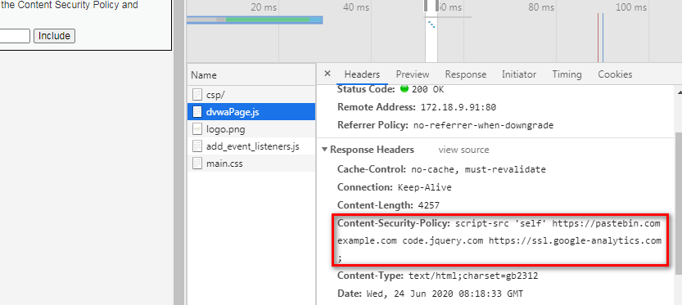Click the csp/ document file icon
This screenshot has height=305, width=682.
[x=197, y=95]
